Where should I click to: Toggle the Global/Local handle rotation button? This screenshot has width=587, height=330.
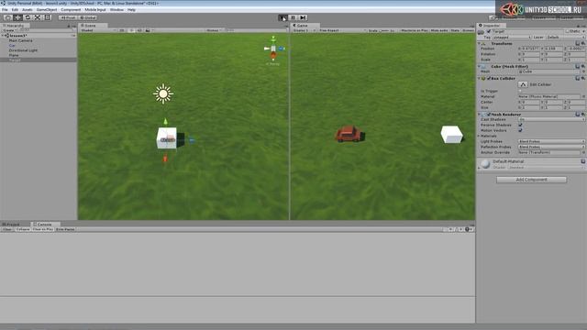tap(88, 17)
